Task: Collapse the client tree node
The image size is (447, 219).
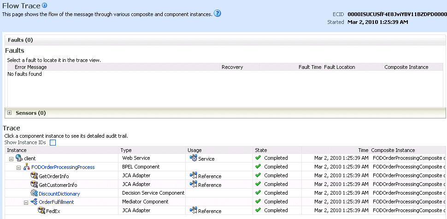Action: (x=12, y=159)
